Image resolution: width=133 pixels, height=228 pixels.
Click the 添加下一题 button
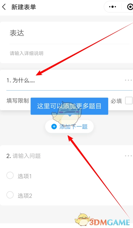(x=70, y=126)
